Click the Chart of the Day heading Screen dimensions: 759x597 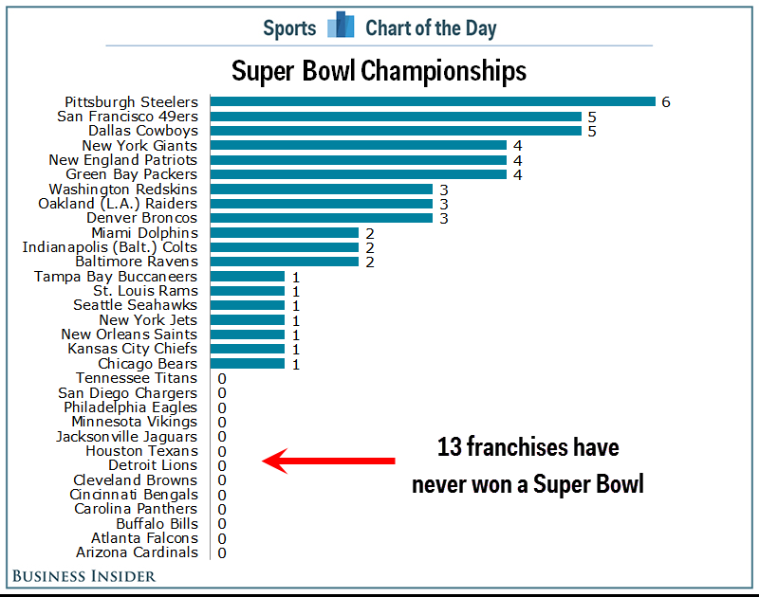coord(431,28)
